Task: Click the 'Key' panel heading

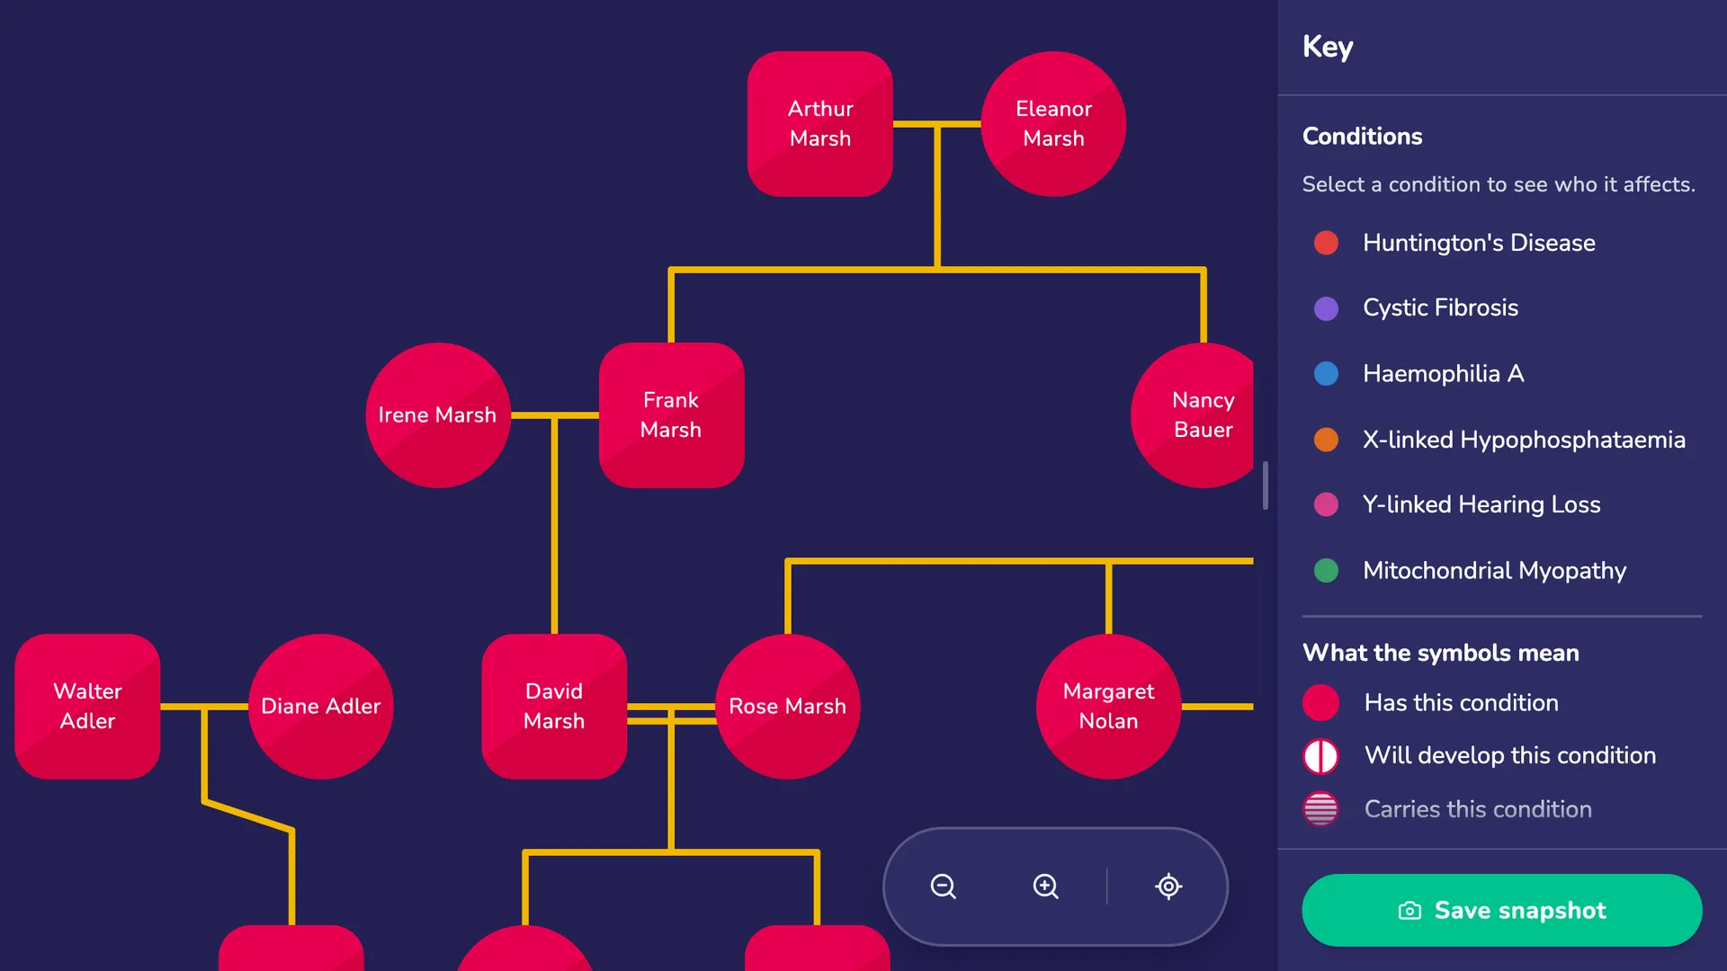Action: pyautogui.click(x=1328, y=47)
